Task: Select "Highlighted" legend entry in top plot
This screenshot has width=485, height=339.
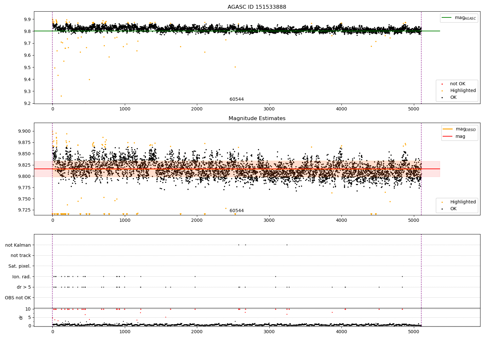Action: 463,91
